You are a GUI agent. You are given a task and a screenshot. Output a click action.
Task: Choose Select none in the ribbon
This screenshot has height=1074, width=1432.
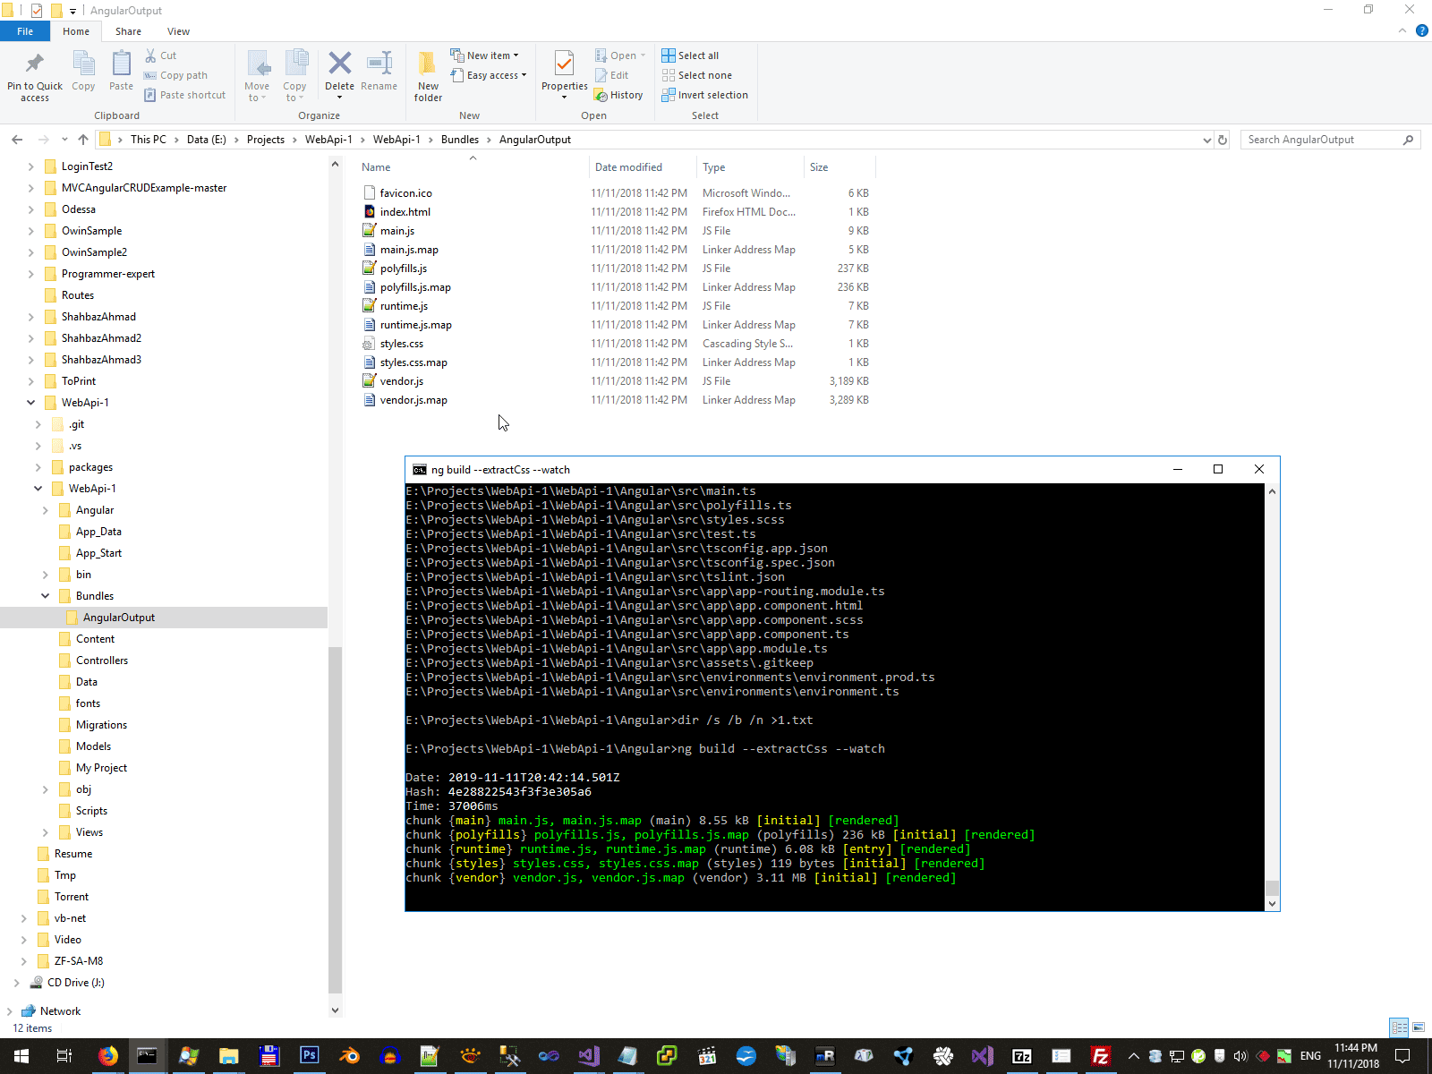[697, 75]
